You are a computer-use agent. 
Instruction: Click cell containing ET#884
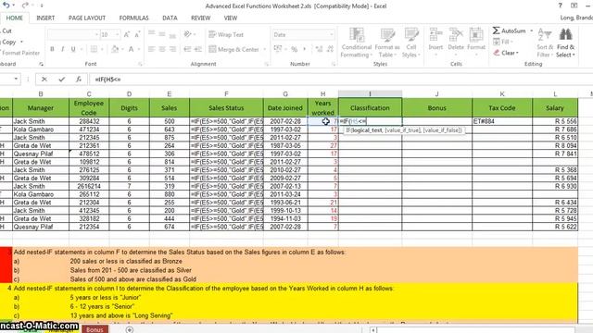coord(502,121)
